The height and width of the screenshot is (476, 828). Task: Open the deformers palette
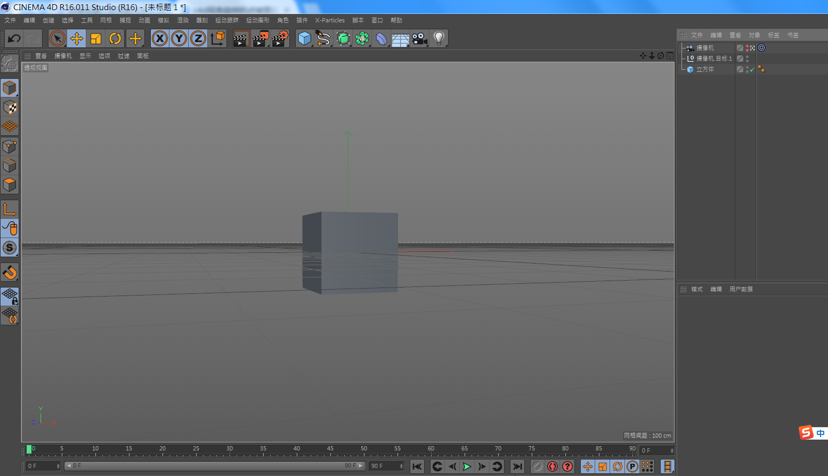381,38
